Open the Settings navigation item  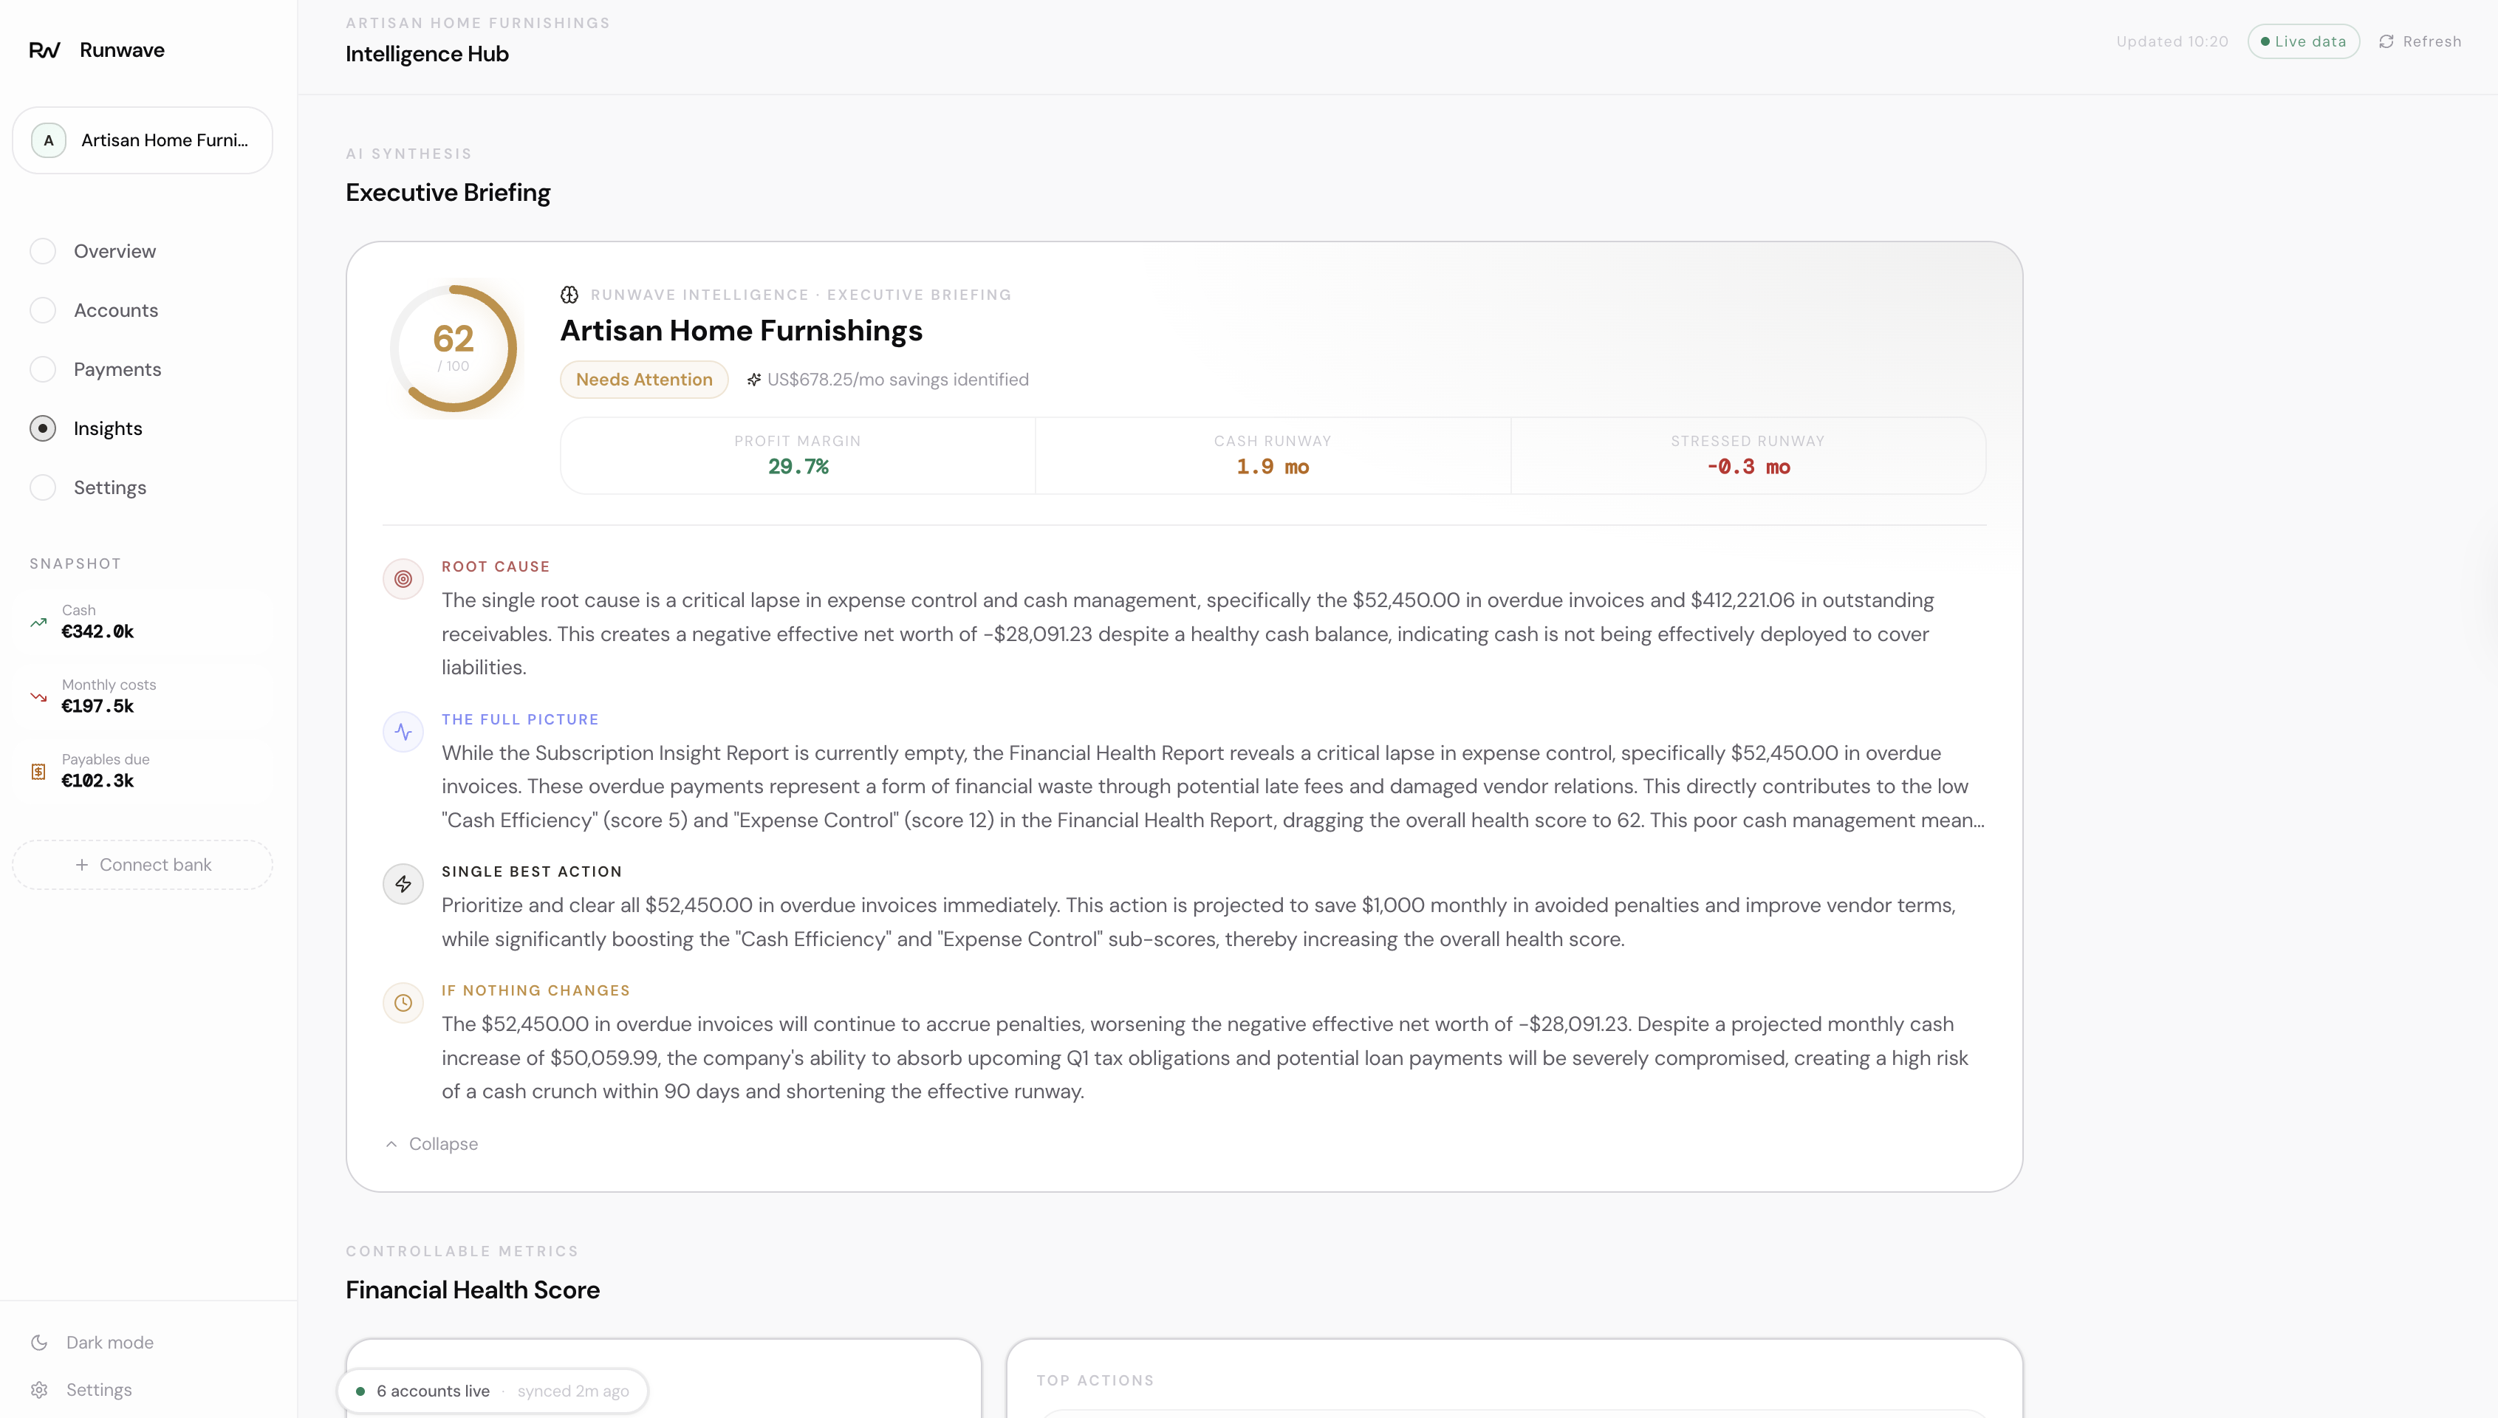point(109,488)
